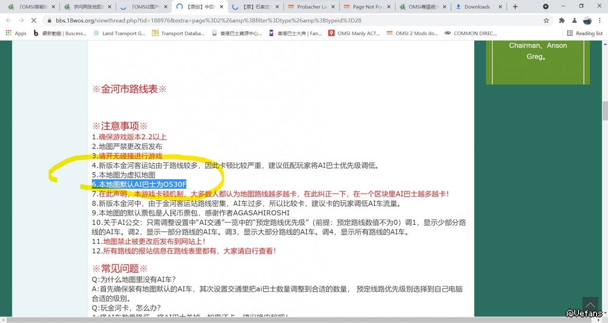Go forward to next page
The height and width of the screenshot is (323, 608).
pyautogui.click(x=21, y=20)
